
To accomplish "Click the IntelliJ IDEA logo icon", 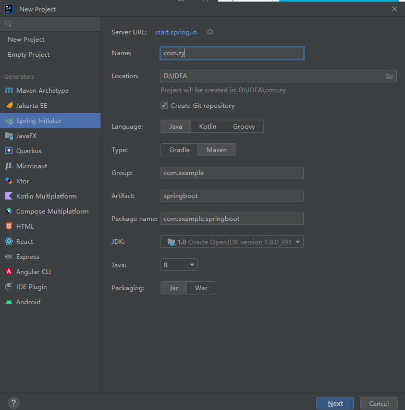I will [x=9, y=9].
